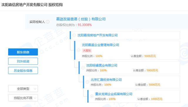Open 沈阳嘉信房地产开发有限公司 tree link

(x=98, y=35)
